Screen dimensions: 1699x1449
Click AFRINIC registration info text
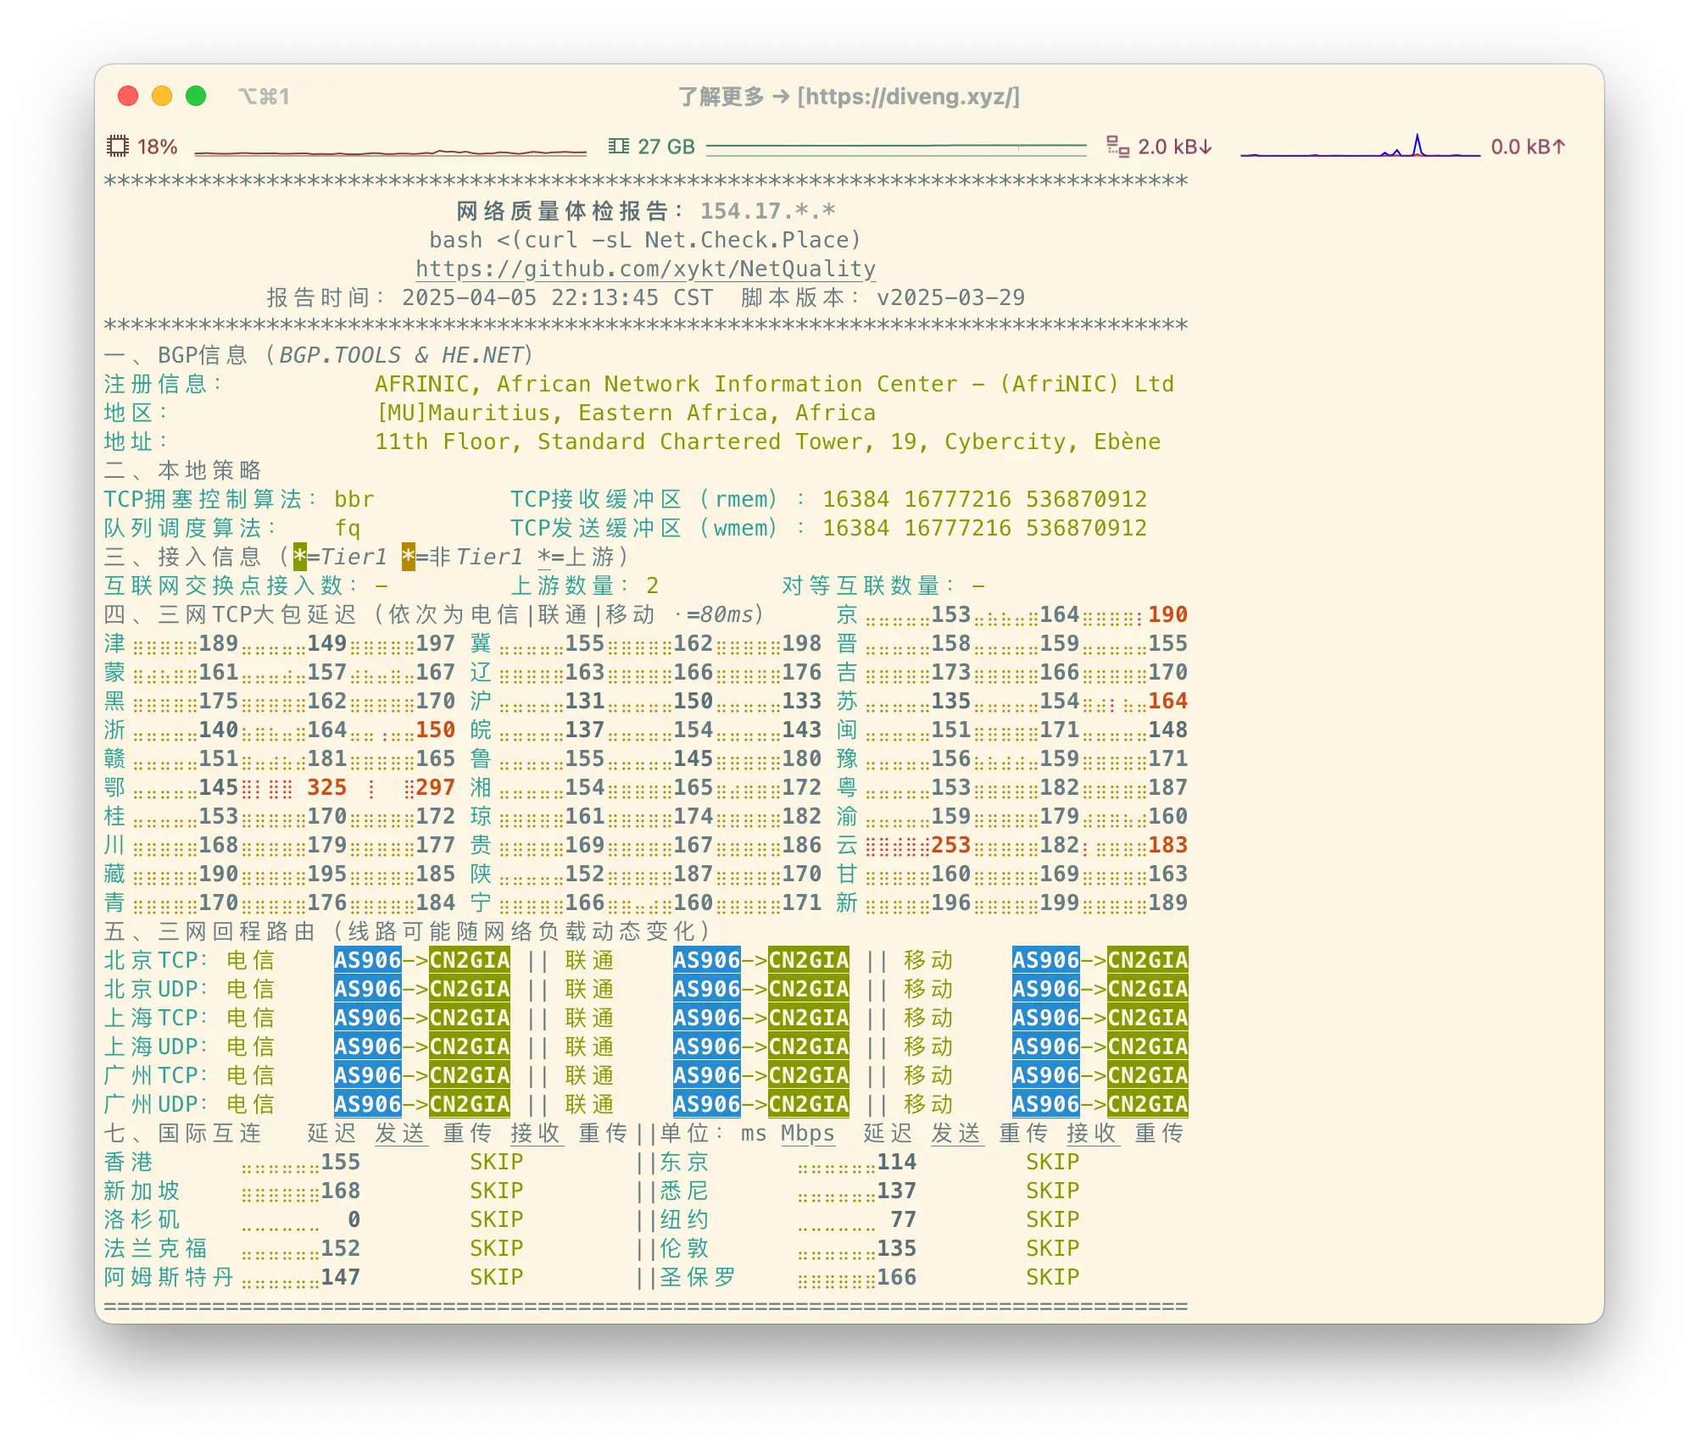point(775,384)
